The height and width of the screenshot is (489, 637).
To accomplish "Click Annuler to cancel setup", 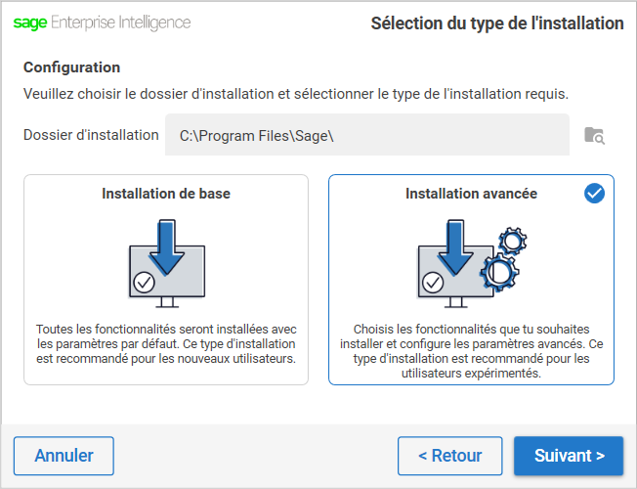I will [x=64, y=456].
